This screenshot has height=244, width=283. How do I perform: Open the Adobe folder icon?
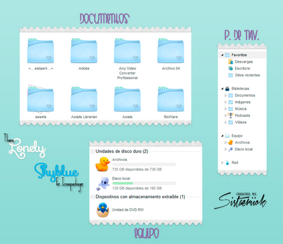tap(84, 51)
